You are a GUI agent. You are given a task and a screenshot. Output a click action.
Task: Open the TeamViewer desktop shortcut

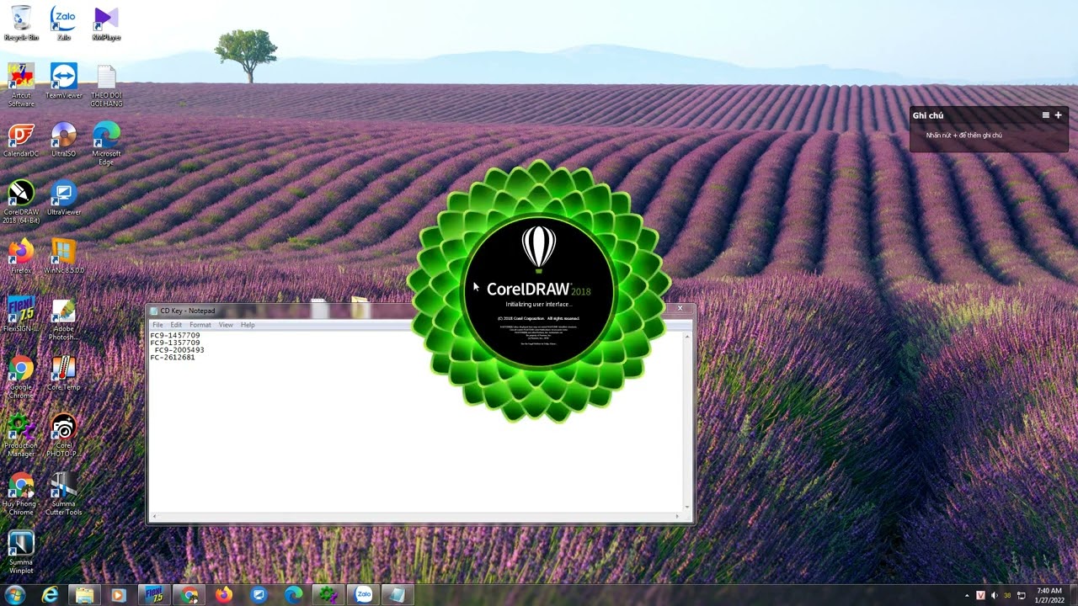point(63,81)
